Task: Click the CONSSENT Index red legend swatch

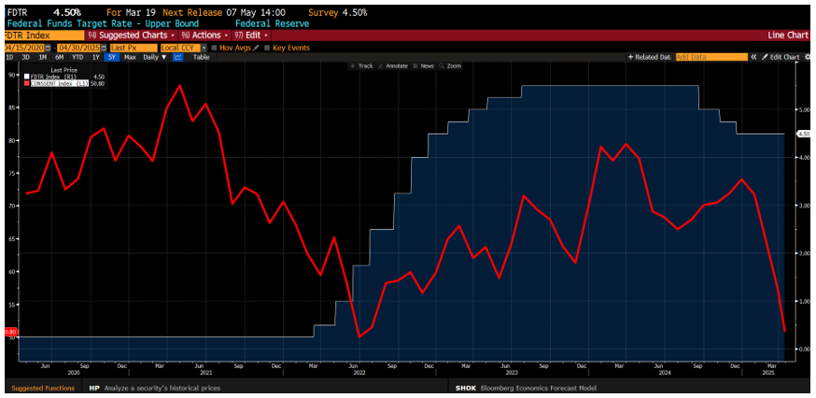Action: pyautogui.click(x=27, y=83)
